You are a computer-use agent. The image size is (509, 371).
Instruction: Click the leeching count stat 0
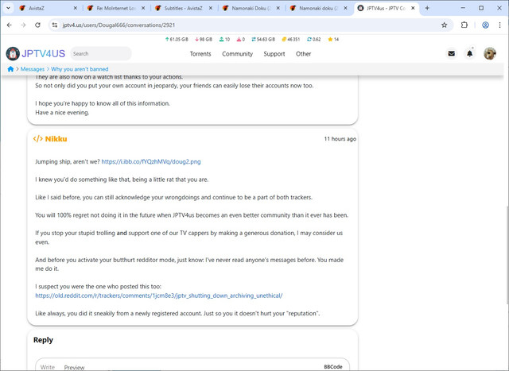coord(240,39)
